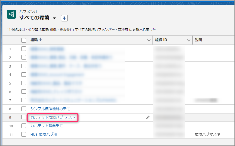Select the HUB_環境ハブ用 row checkbox
The height and width of the screenshot is (146, 235).
tap(24, 134)
